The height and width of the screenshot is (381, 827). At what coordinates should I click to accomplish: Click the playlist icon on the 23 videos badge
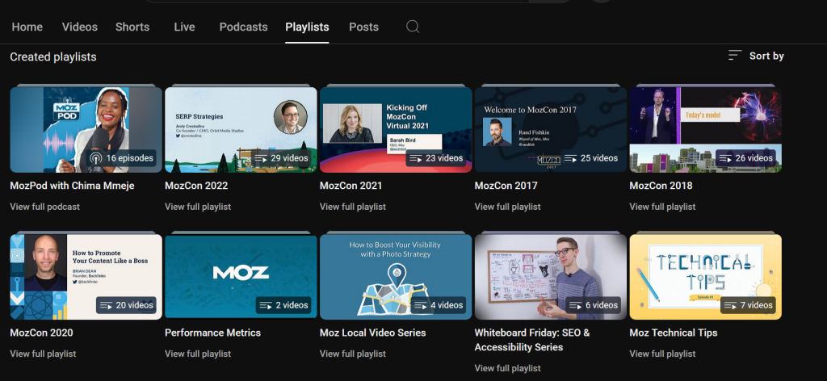(416, 158)
